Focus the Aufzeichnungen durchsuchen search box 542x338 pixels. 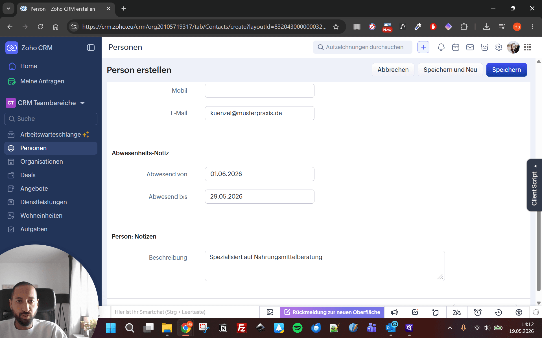tap(362, 47)
